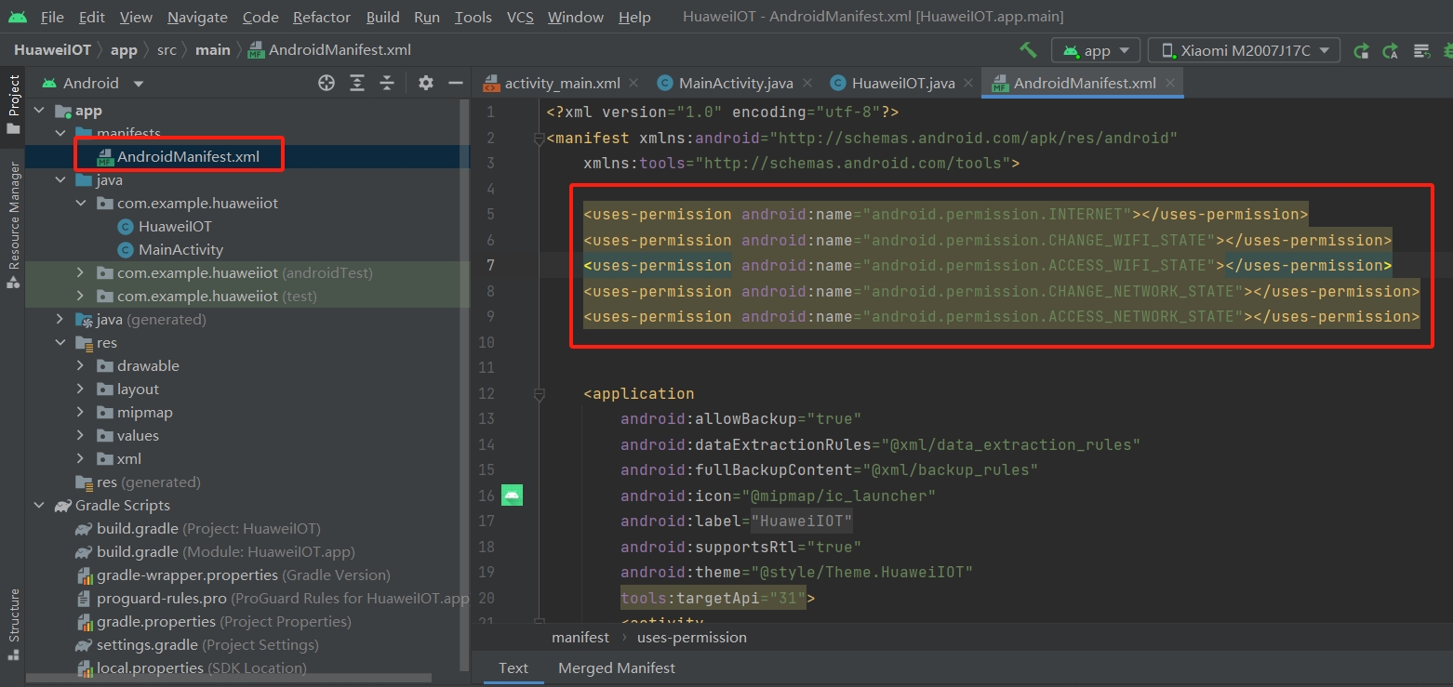Click uses-permission in XML breadcrumb
This screenshot has width=1453, height=687.
coord(692,638)
